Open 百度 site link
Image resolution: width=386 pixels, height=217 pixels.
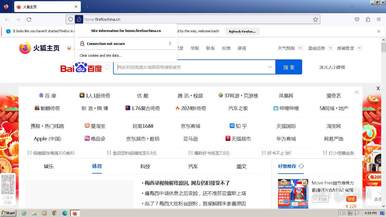[48, 96]
